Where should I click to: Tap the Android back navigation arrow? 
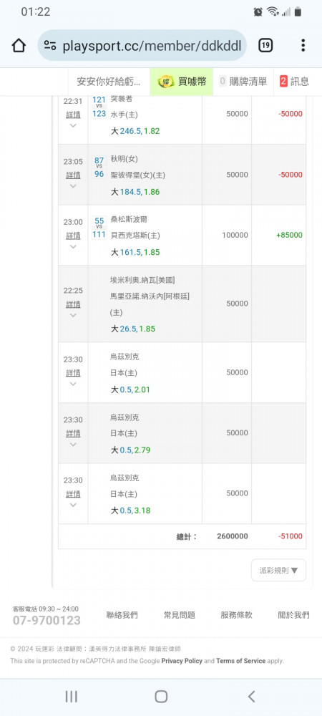point(251,697)
